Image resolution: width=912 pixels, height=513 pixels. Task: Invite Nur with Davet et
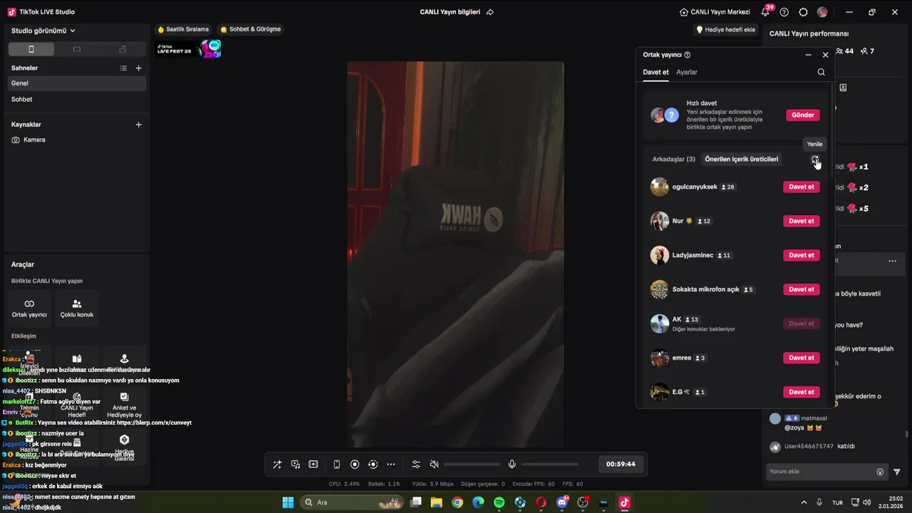click(x=802, y=222)
